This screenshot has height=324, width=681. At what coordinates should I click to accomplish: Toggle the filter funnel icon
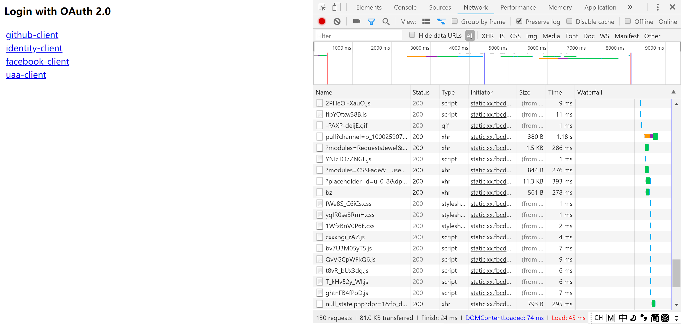[x=371, y=22]
